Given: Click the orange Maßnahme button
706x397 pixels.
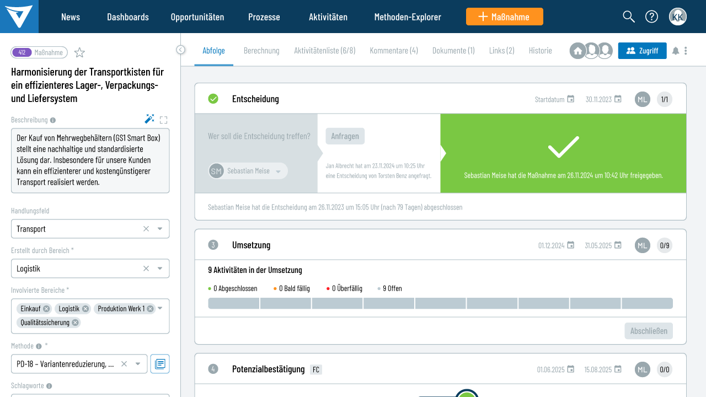Looking at the screenshot, I should pyautogui.click(x=504, y=17).
